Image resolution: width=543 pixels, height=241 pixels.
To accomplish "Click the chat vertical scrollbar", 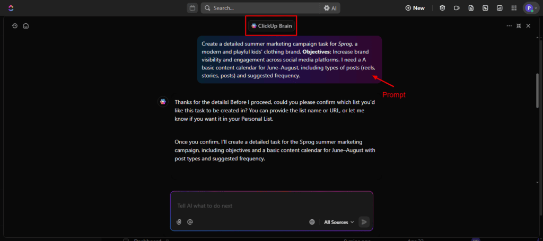I will click(x=538, y=92).
